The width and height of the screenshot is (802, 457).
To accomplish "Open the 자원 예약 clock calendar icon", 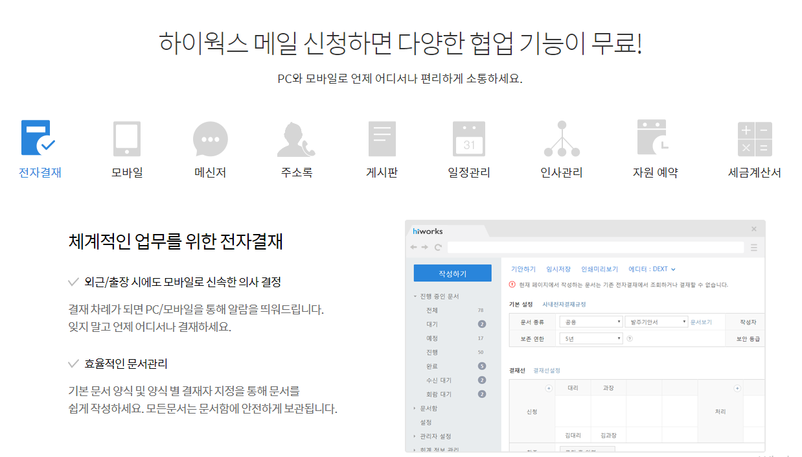I will [x=653, y=137].
